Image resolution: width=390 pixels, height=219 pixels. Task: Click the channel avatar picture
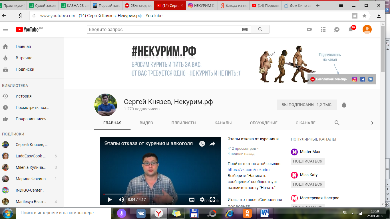coord(106,105)
